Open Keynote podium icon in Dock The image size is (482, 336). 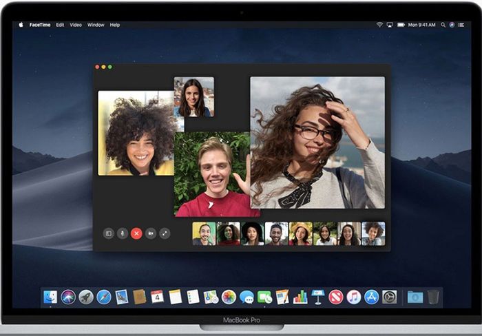318,297
